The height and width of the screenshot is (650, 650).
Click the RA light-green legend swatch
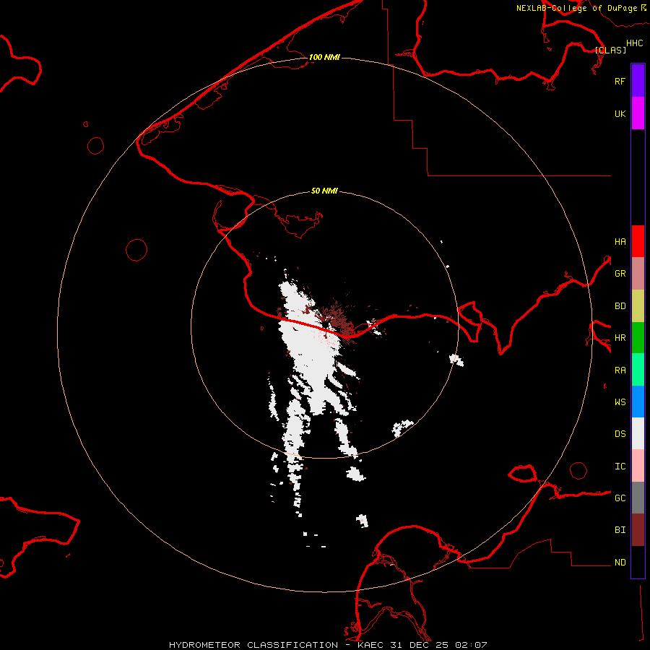(x=638, y=370)
